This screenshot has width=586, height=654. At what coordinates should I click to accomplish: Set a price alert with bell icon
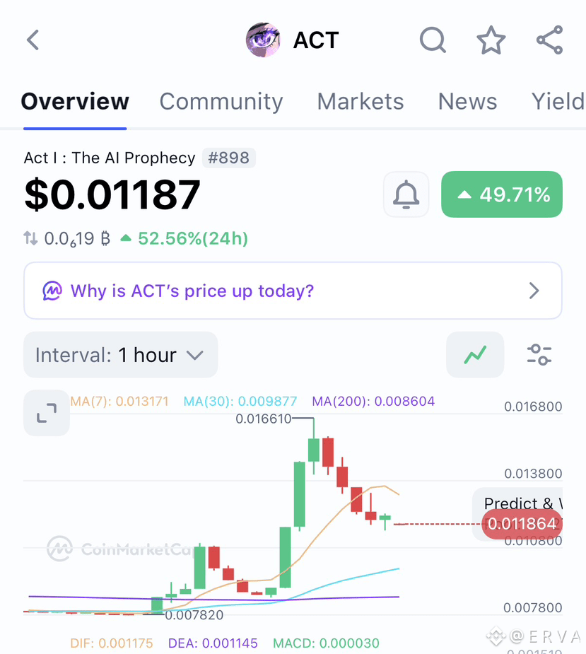[x=406, y=194]
